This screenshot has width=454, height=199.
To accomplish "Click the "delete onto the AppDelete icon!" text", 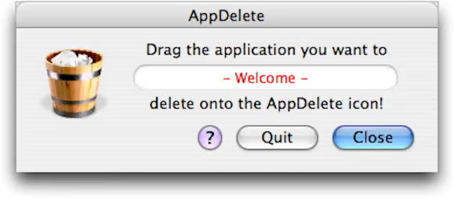I will coord(266,104).
